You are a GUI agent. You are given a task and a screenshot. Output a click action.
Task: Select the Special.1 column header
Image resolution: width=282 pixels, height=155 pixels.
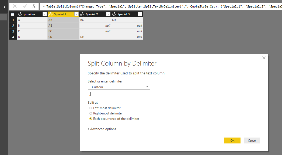[x=63, y=14]
